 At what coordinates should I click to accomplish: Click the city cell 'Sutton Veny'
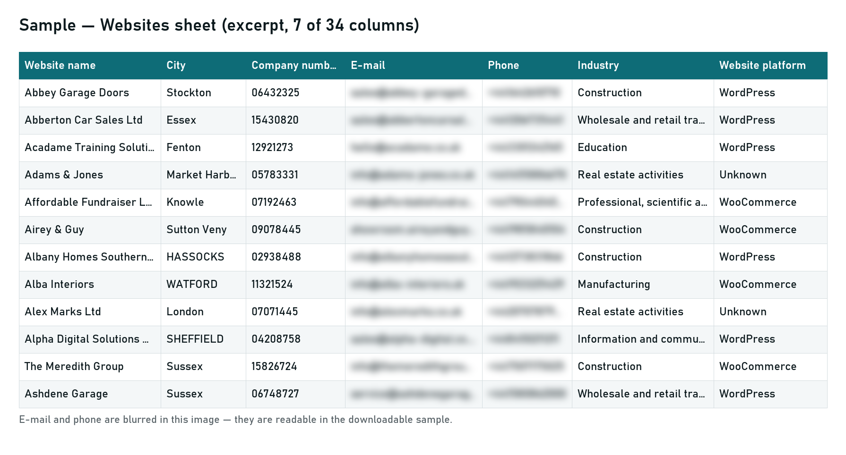point(203,230)
